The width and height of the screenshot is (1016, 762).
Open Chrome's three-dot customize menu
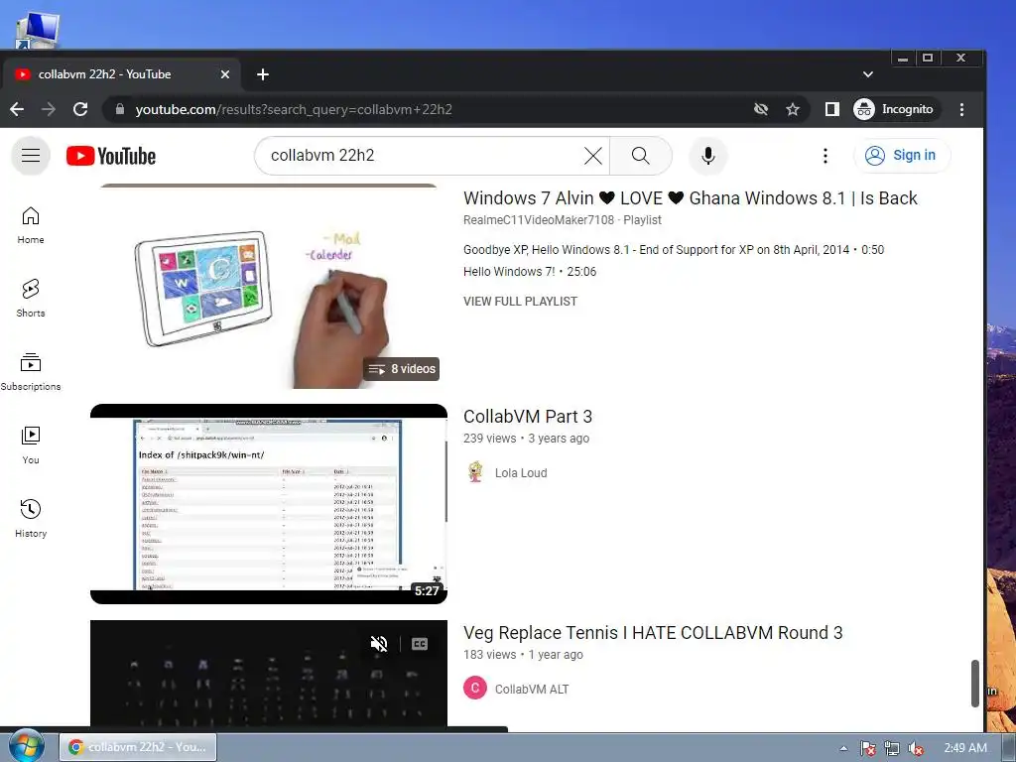pyautogui.click(x=961, y=109)
